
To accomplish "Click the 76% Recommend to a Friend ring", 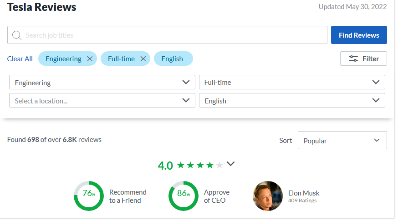I will pyautogui.click(x=88, y=196).
